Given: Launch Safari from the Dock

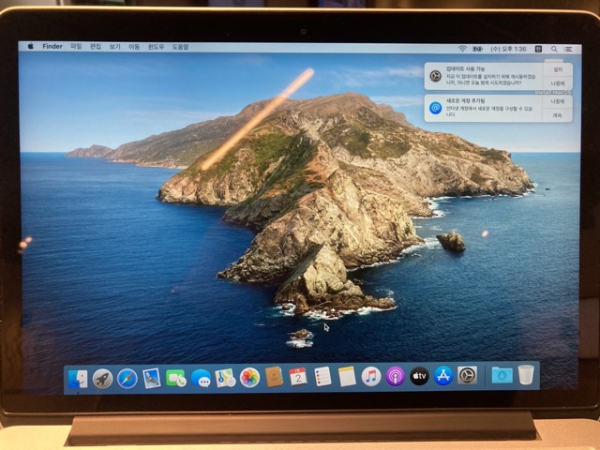Looking at the screenshot, I should 127,378.
